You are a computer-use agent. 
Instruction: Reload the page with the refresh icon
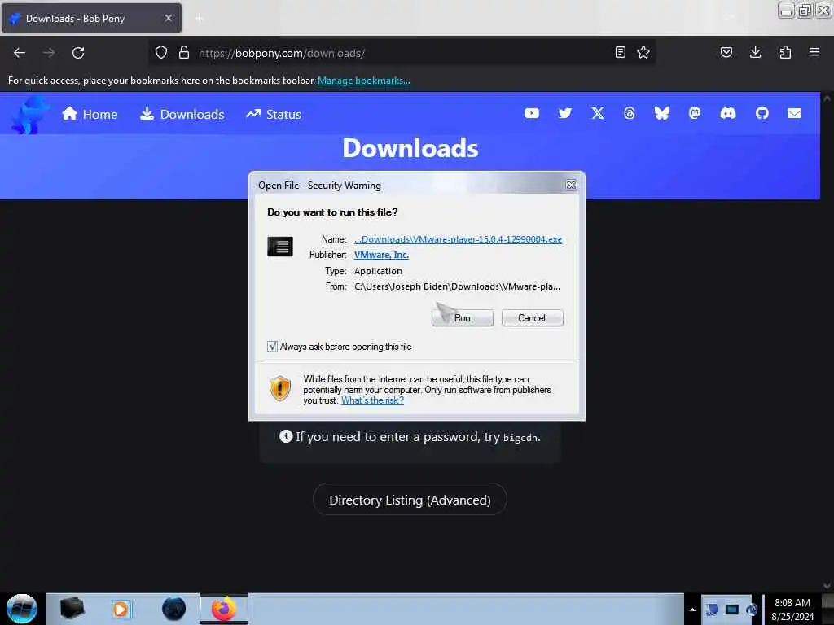pos(78,53)
